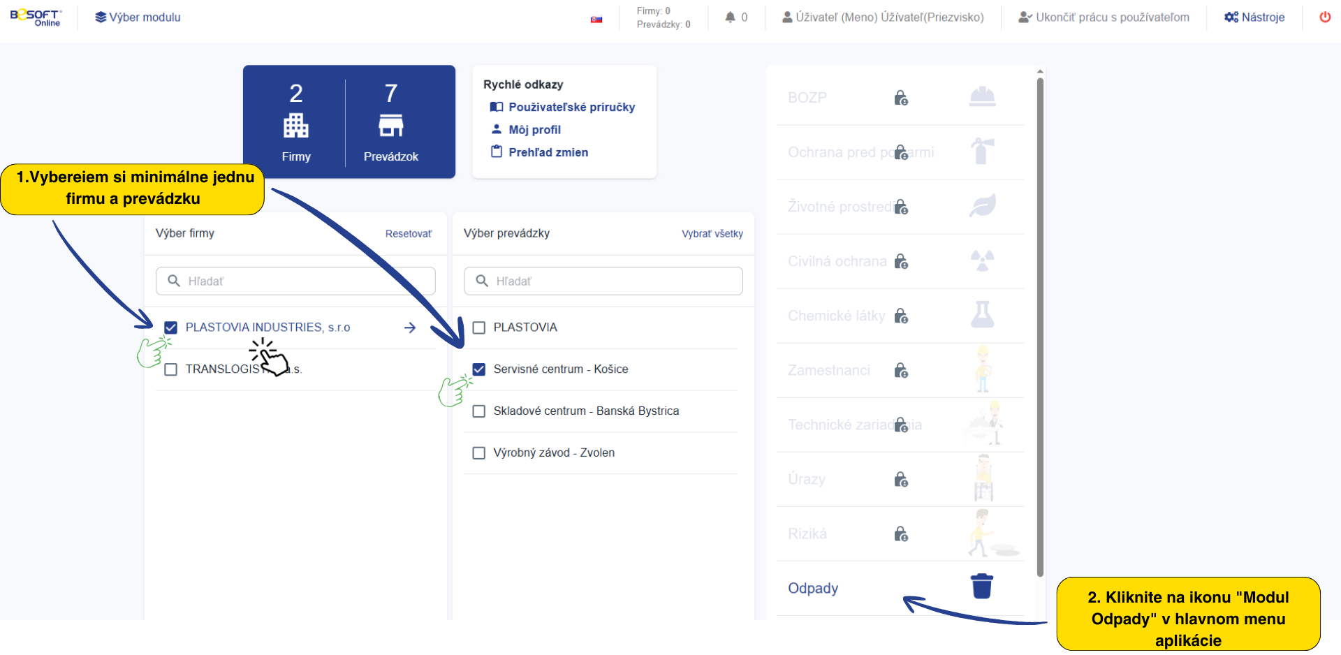Image resolution: width=1341 pixels, height=655 pixels.
Task: Open the Nástroje tools menu
Action: coord(1254,17)
